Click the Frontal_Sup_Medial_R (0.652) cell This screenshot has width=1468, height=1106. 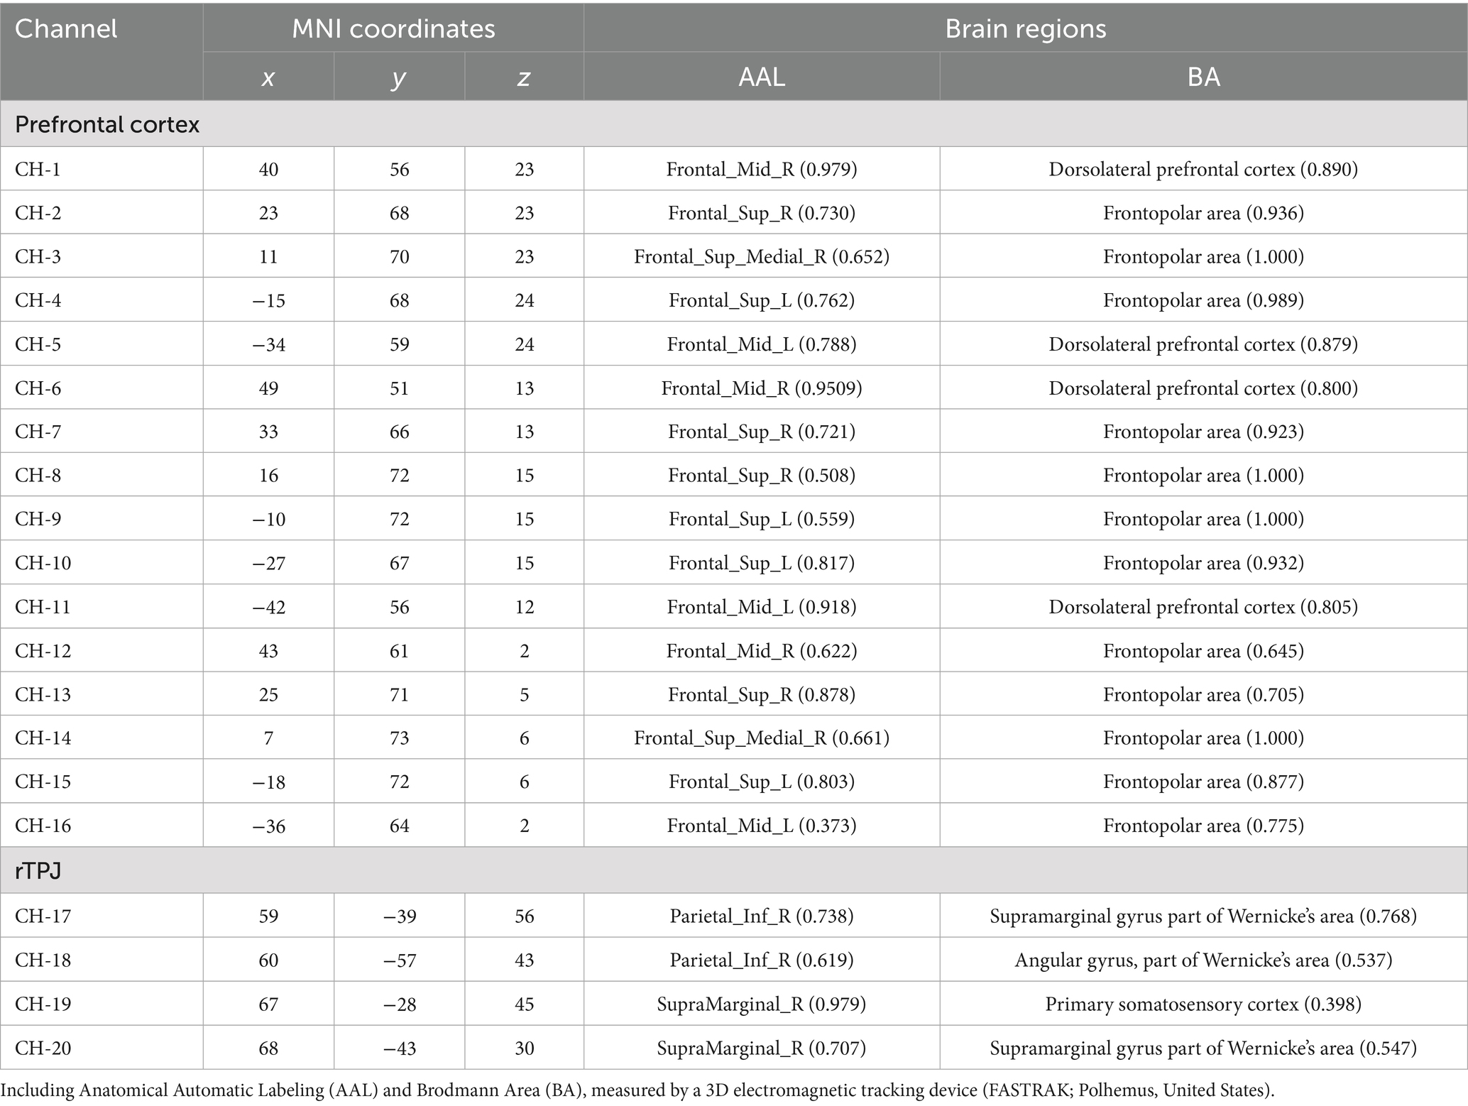click(x=762, y=257)
